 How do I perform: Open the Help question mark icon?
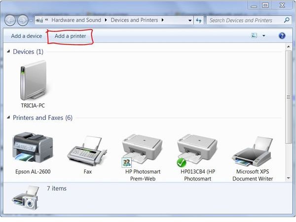pyautogui.click(x=282, y=36)
